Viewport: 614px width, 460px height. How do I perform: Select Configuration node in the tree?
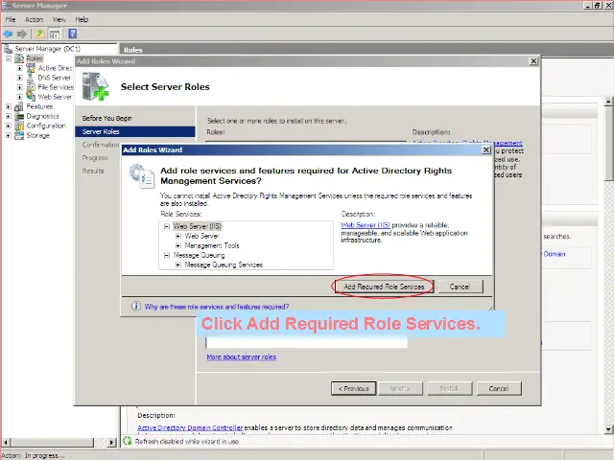click(x=45, y=126)
